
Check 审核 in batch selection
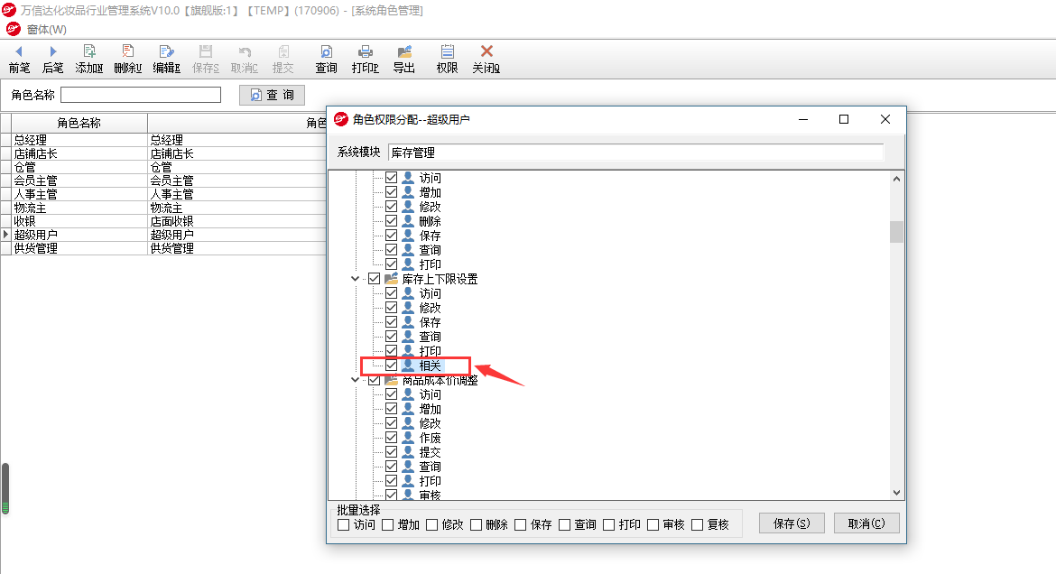pyautogui.click(x=653, y=525)
